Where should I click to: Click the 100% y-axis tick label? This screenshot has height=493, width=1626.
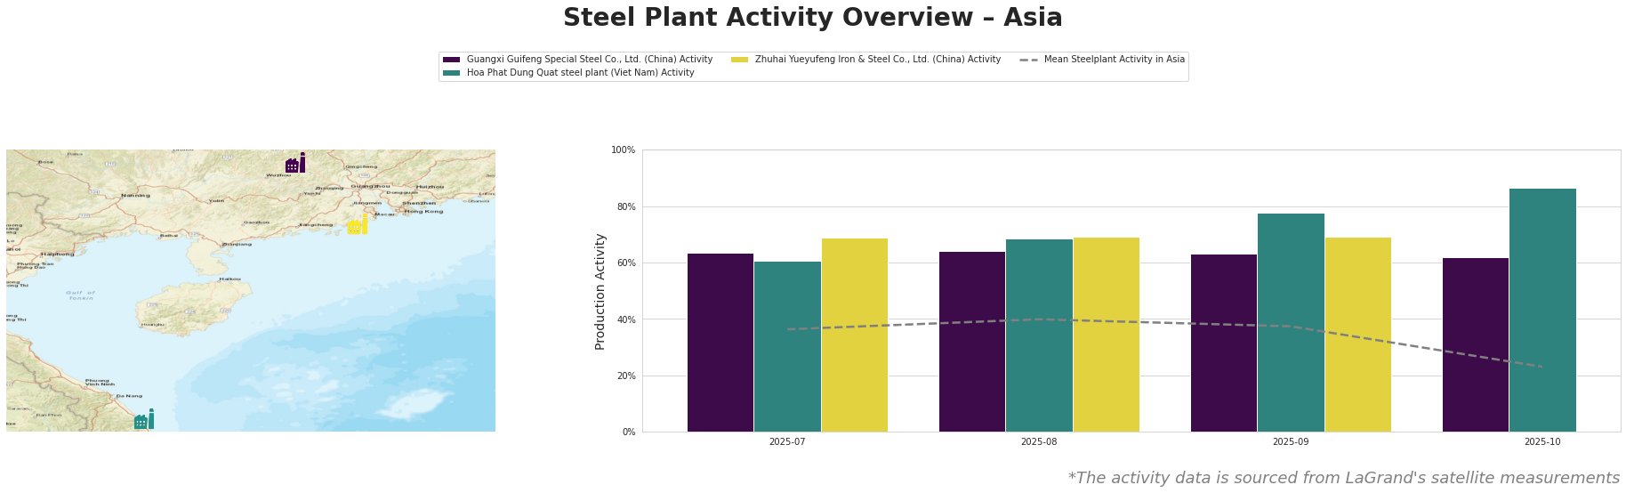623,150
